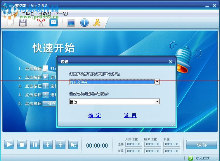Open the 设置(S) menu
This screenshot has height=161, width=220.
(45, 14)
